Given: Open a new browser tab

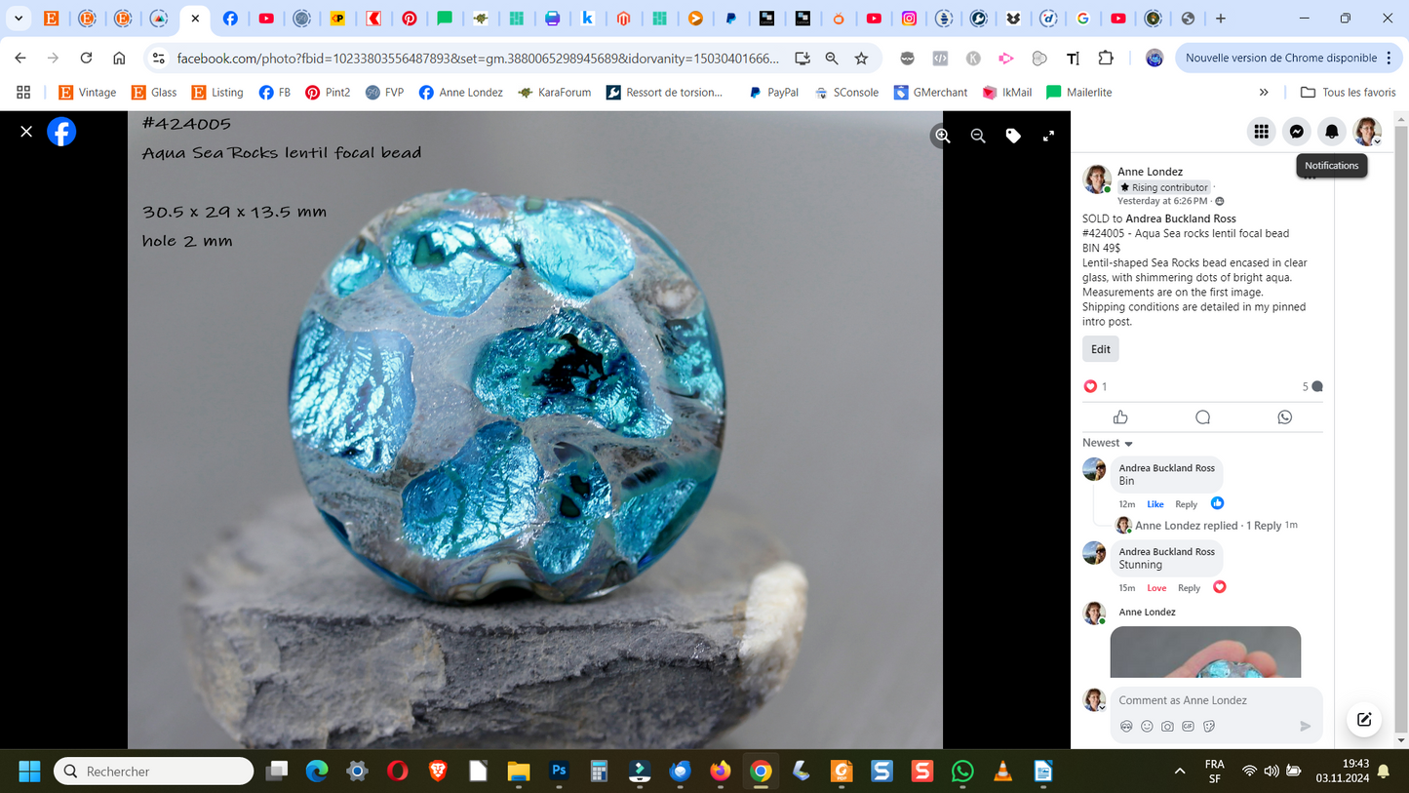Looking at the screenshot, I should 1221,18.
